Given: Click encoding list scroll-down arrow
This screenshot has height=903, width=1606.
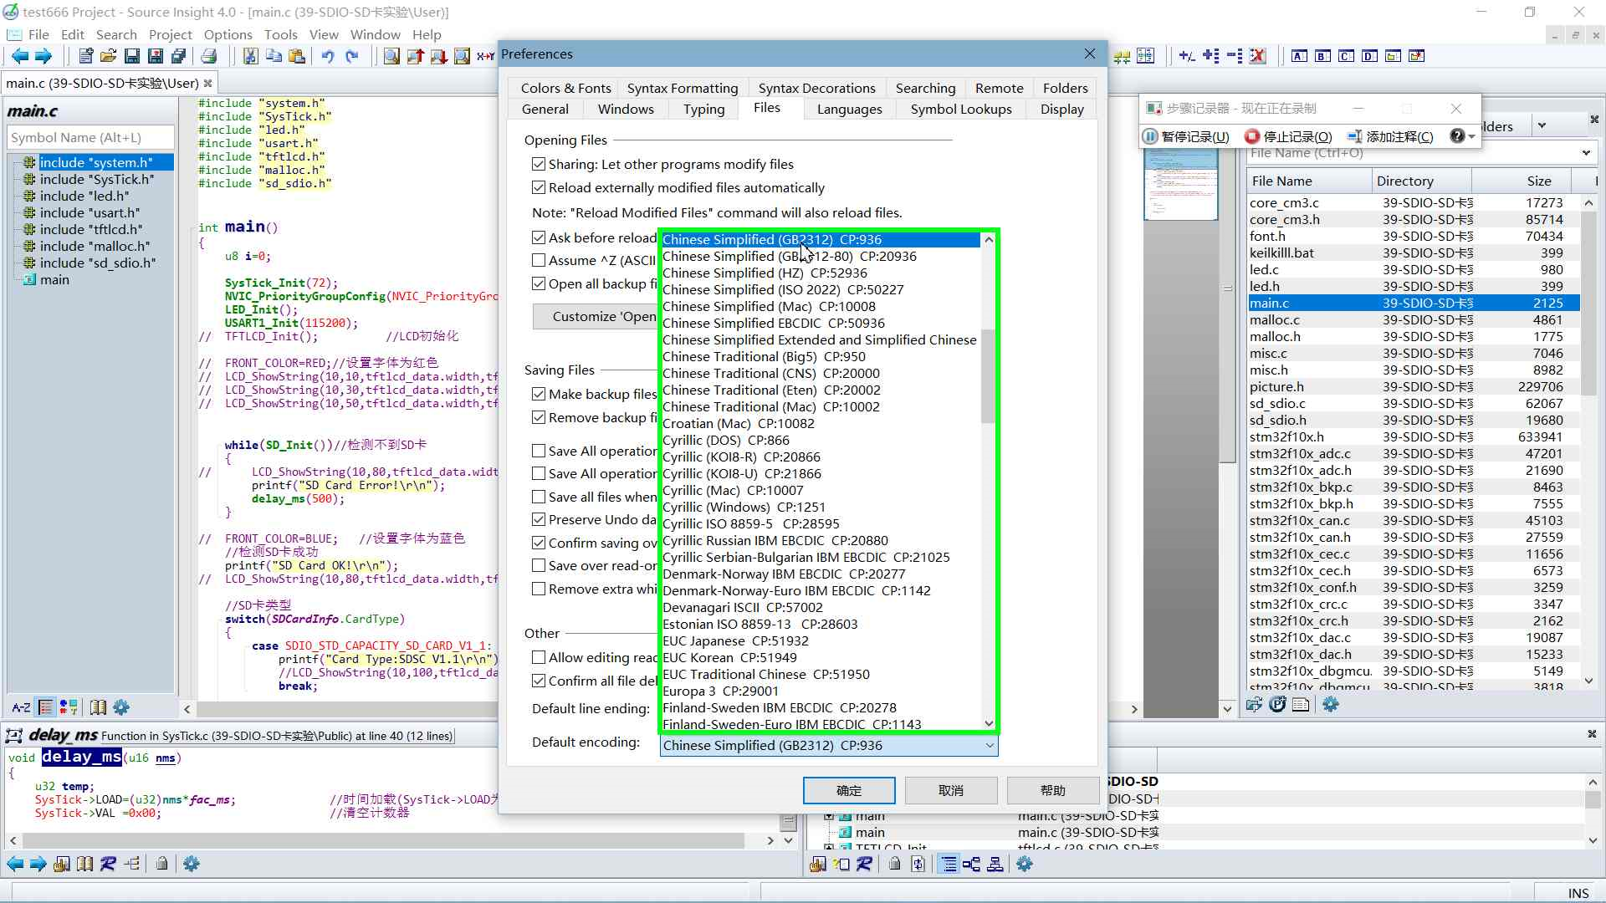Looking at the screenshot, I should [x=989, y=723].
